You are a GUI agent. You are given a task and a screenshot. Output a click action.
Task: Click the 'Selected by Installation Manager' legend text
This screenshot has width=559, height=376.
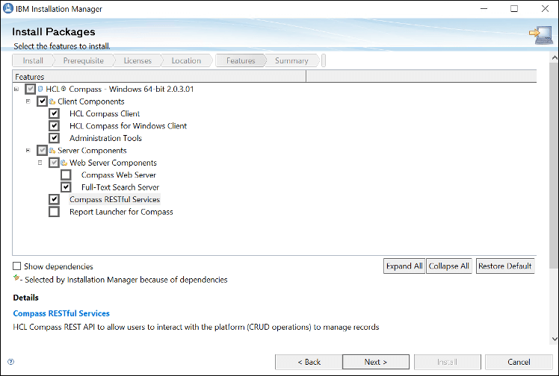[126, 280]
